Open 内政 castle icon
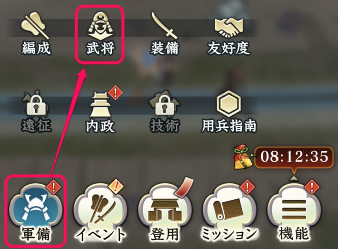The height and width of the screenshot is (249, 338). [100, 111]
